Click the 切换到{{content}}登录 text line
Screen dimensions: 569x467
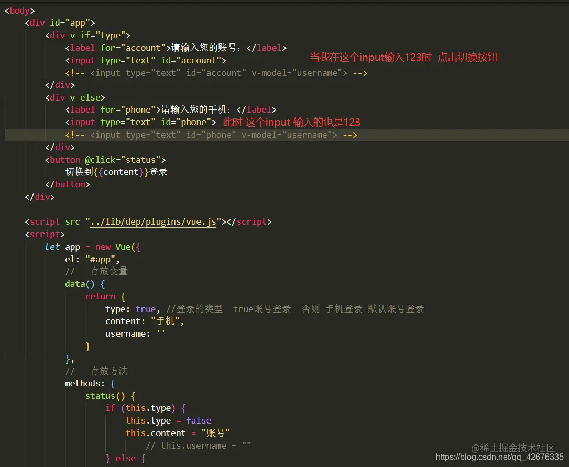(x=116, y=172)
